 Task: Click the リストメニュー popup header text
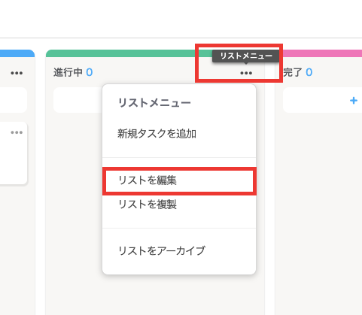pyautogui.click(x=154, y=103)
